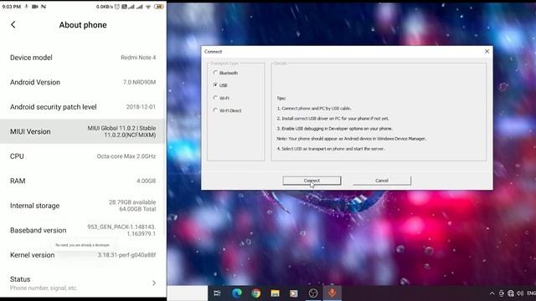
Task: Click the Connect dialog title bar text
Action: click(x=213, y=52)
